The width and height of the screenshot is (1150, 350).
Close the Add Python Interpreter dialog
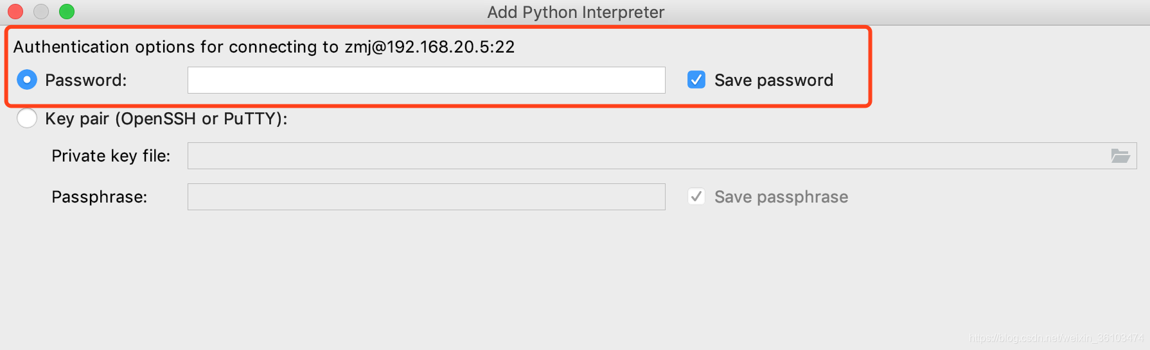15,12
